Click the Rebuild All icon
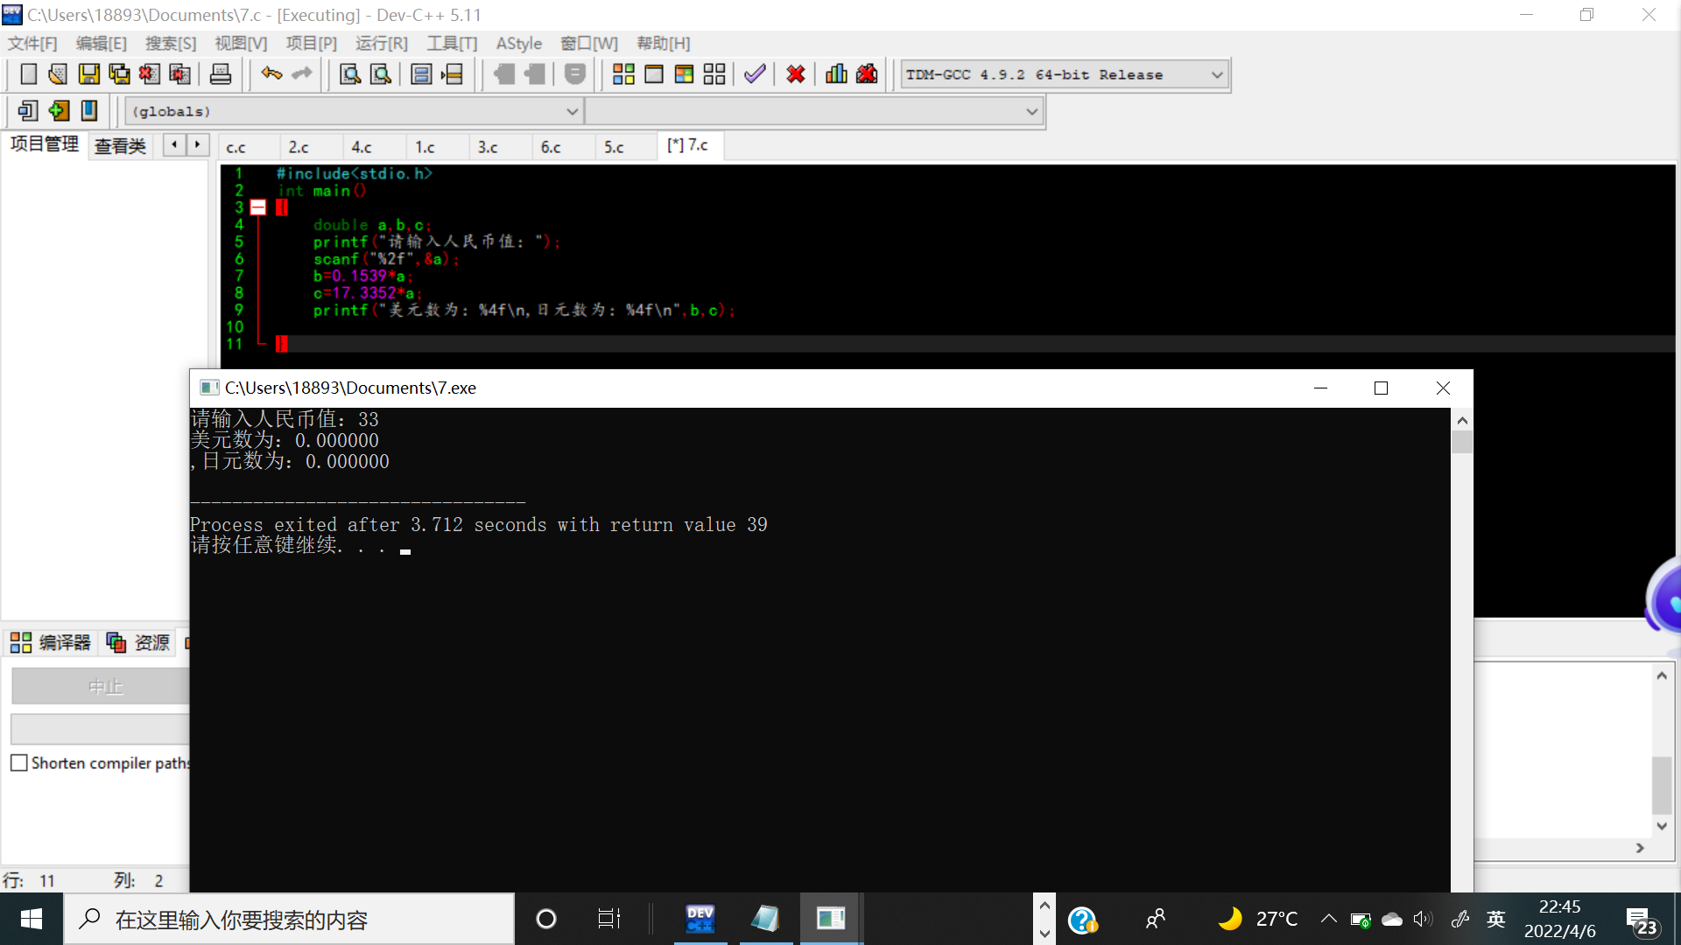The height and width of the screenshot is (945, 1681). 714,74
